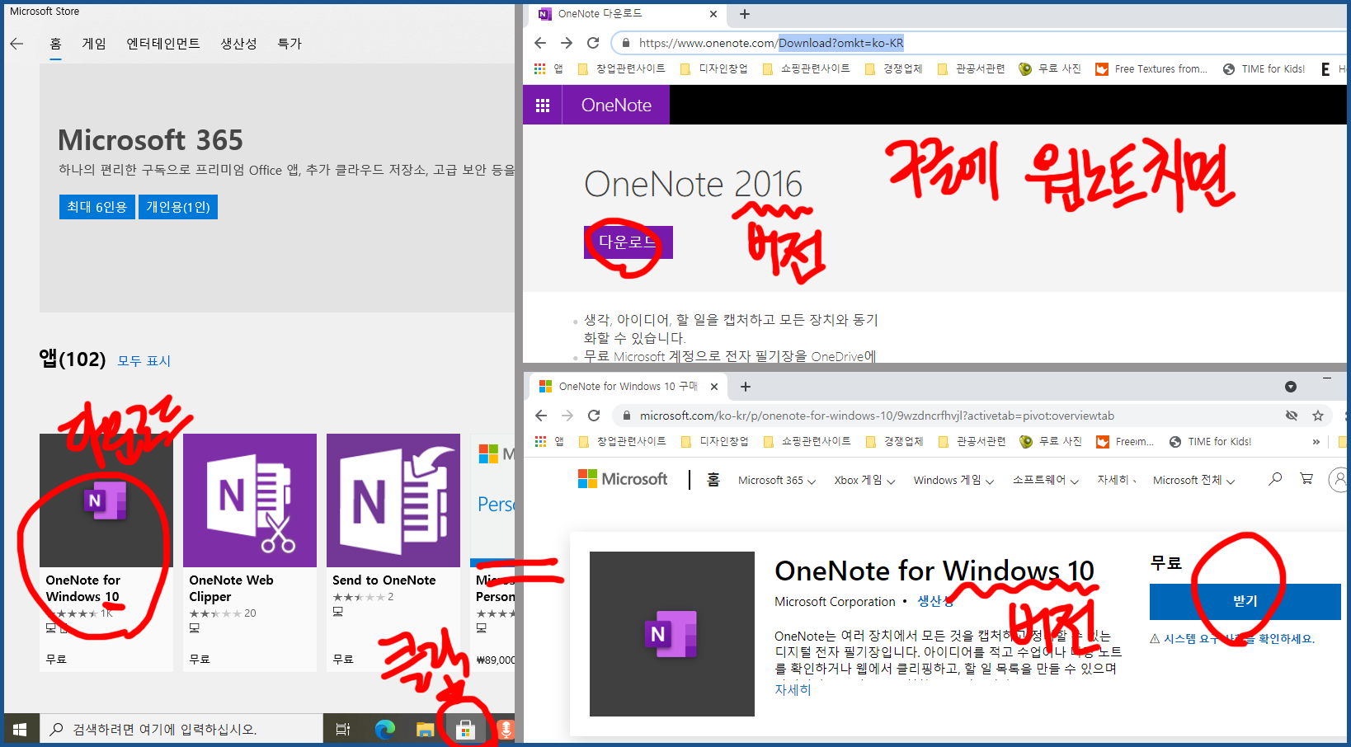
Task: Open the OneNote for Windows 10 app tile
Action: tap(106, 552)
